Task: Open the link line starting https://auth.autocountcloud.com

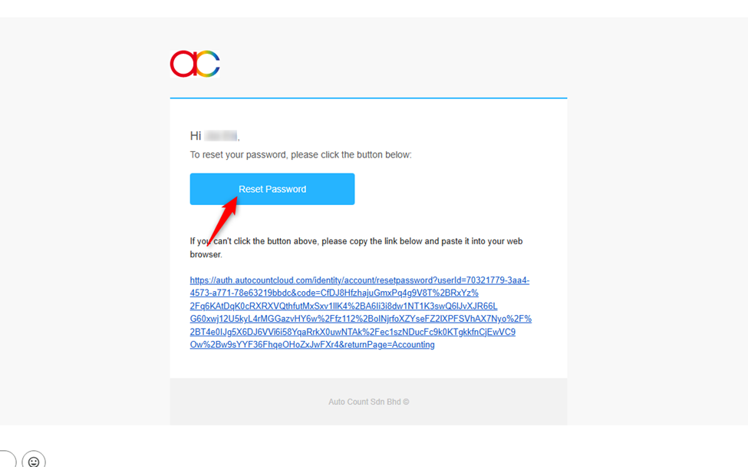Action: (x=360, y=280)
